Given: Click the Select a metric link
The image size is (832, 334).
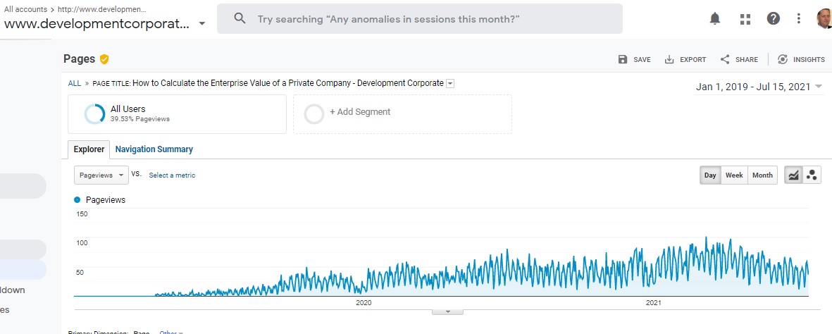Looking at the screenshot, I should pos(172,175).
